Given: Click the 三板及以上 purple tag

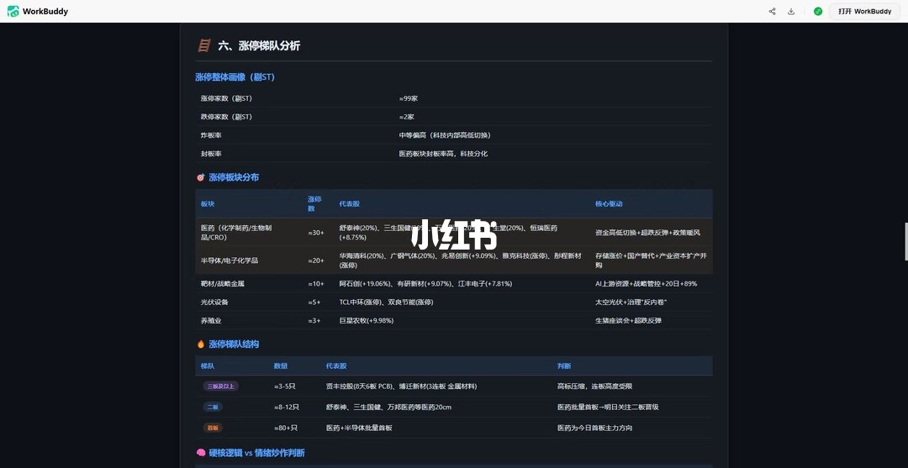Looking at the screenshot, I should coord(220,386).
